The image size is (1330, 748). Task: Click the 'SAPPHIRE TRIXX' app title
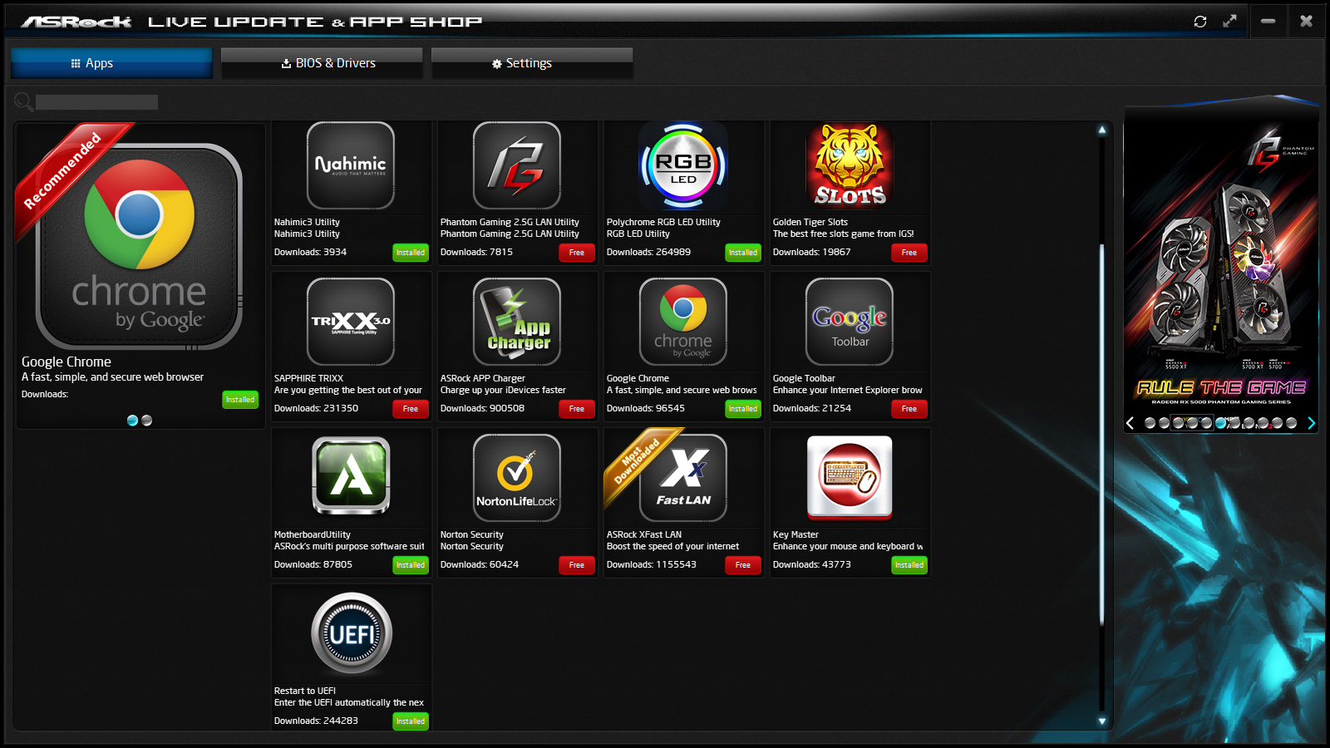point(308,379)
